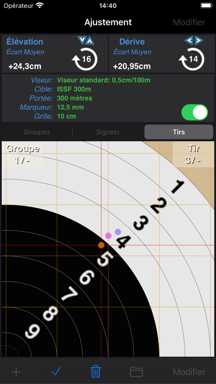Tap the 10 cm grid value
This screenshot has height=384, width=216.
[66, 116]
